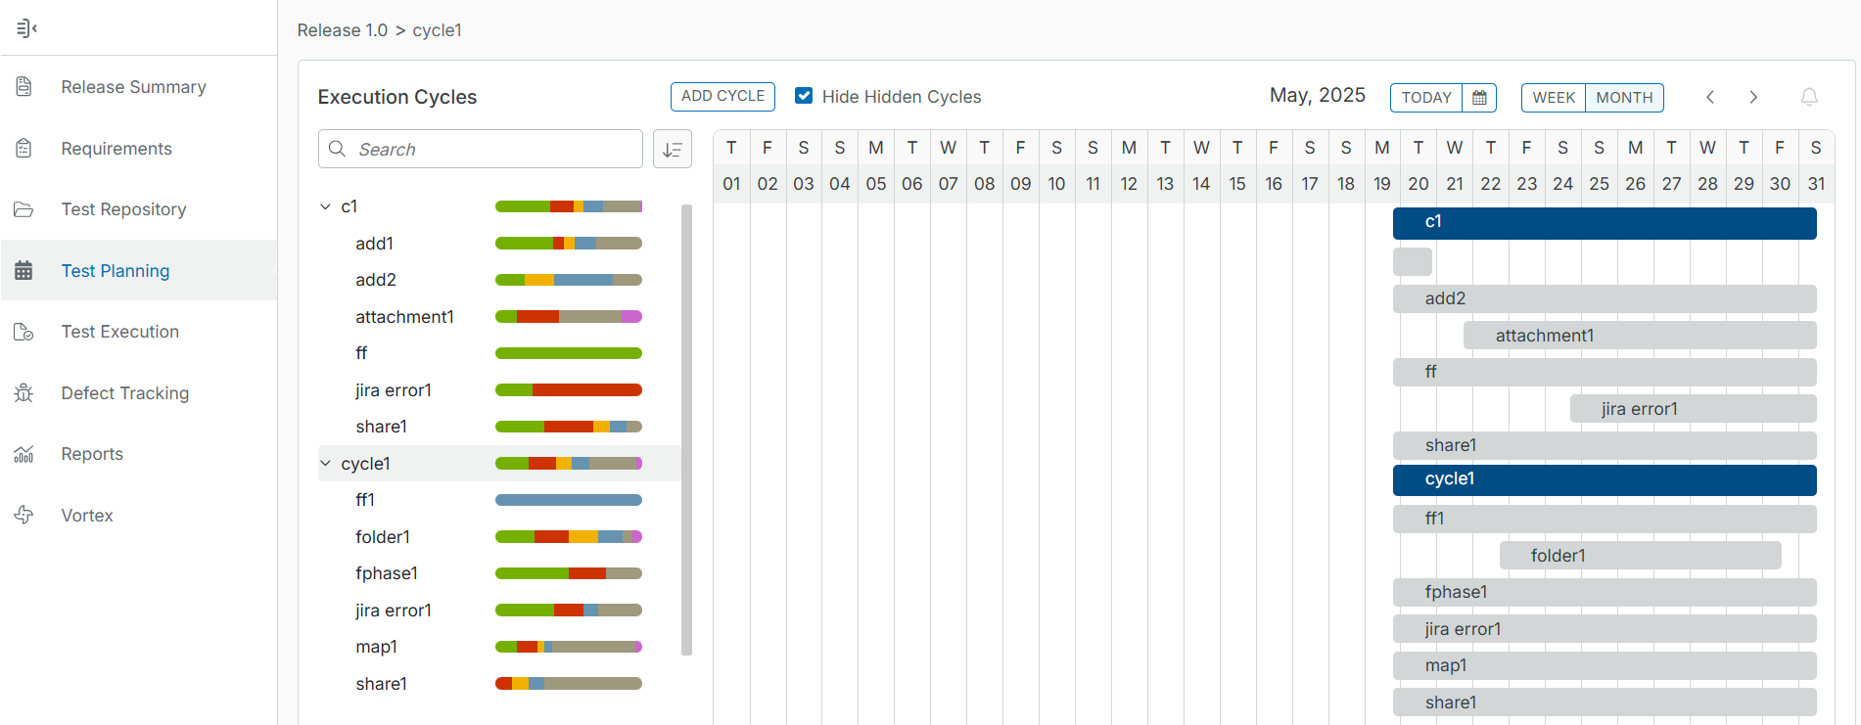Go to the previous month arrow
Viewport: 1861px width, 725px height.
click(x=1709, y=97)
